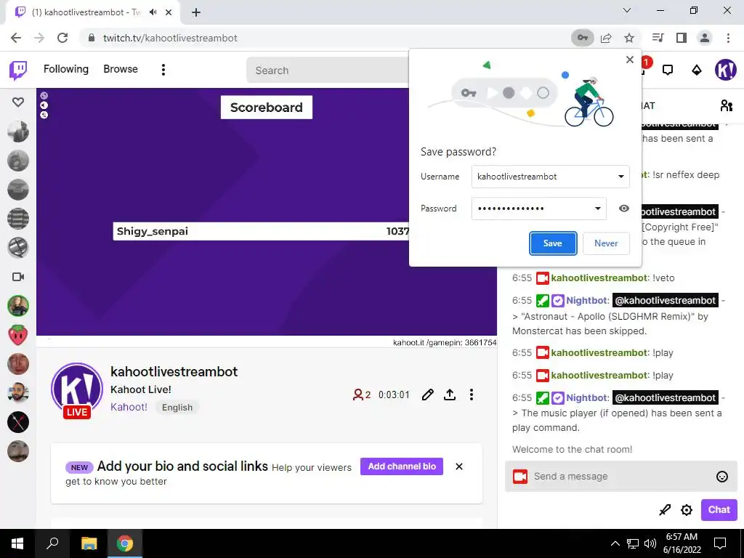Open the Following tab

pyautogui.click(x=66, y=69)
